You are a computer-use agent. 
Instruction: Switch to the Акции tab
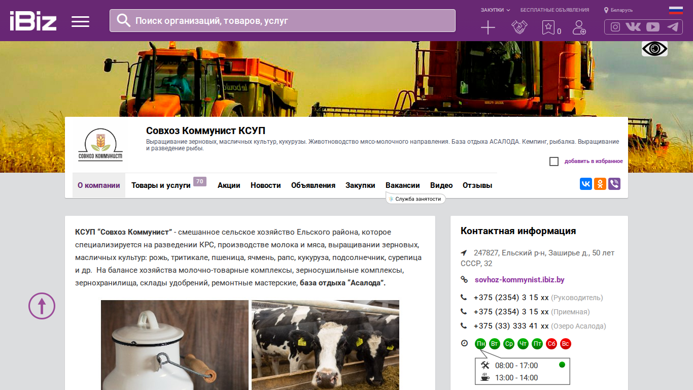pyautogui.click(x=229, y=185)
